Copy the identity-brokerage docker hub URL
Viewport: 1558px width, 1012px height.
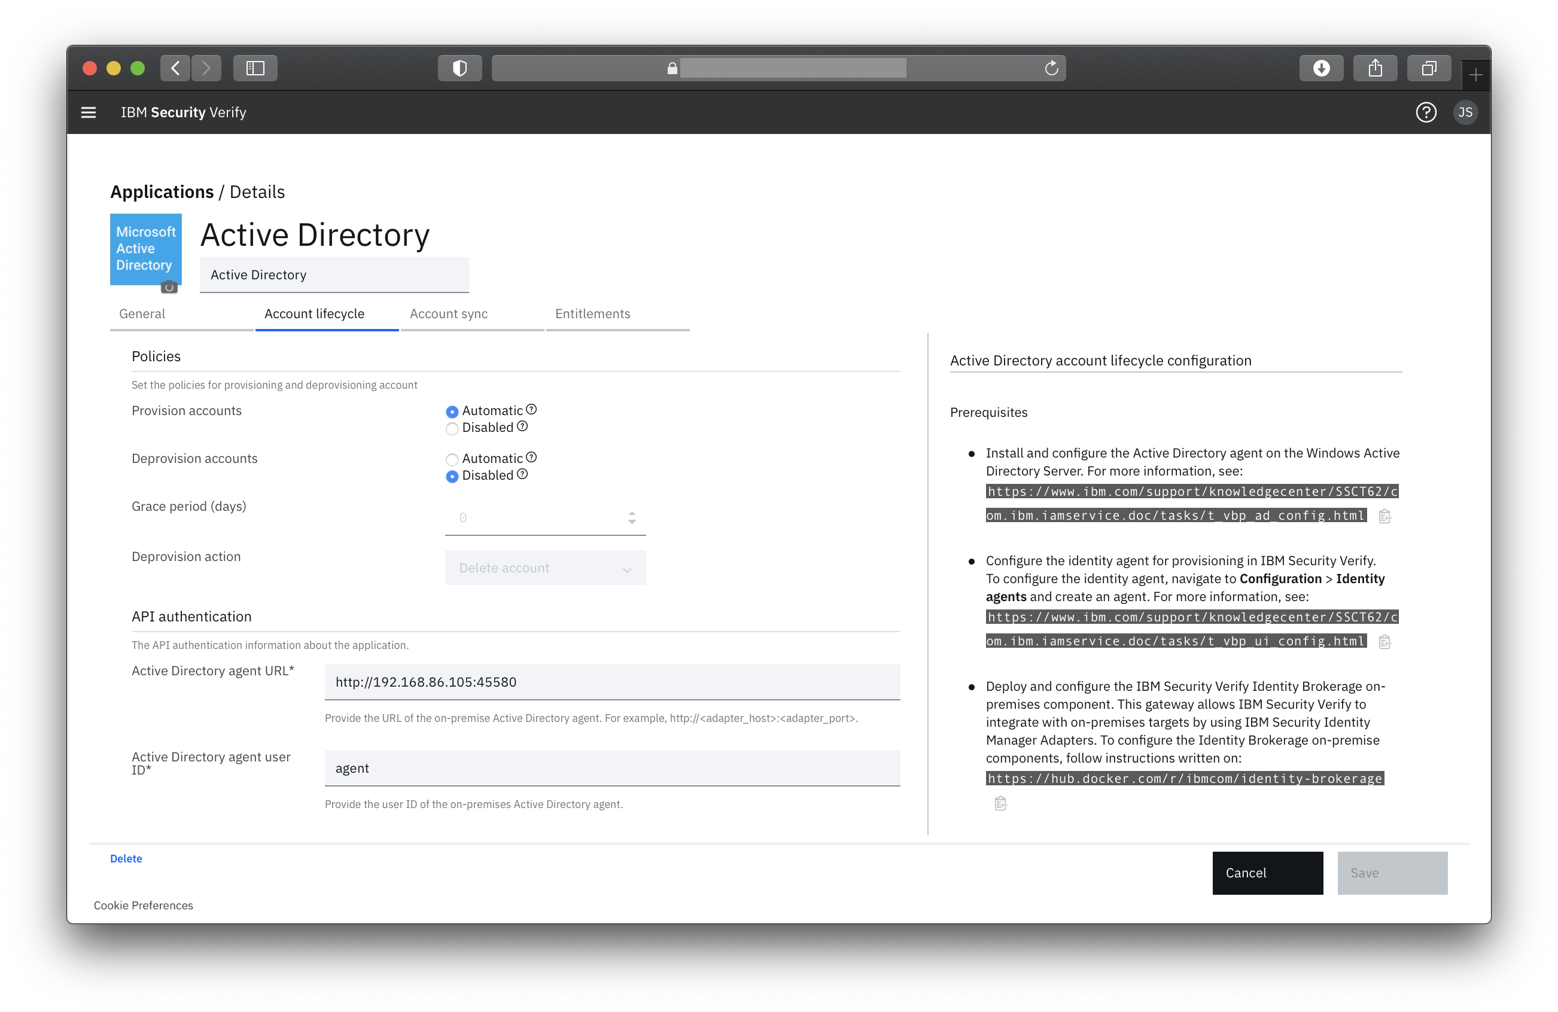1000,803
